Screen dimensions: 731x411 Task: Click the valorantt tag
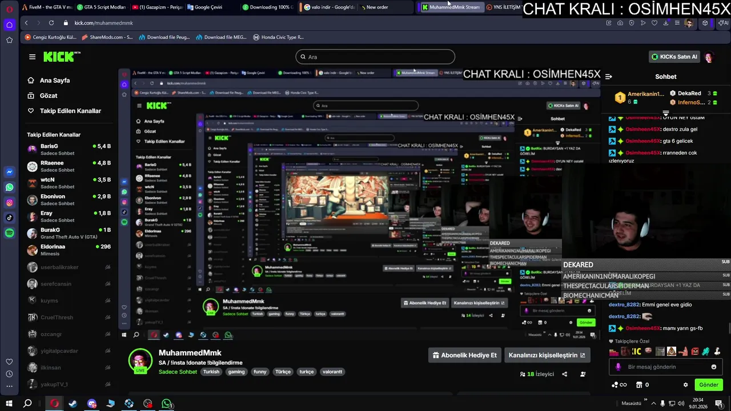(x=332, y=372)
